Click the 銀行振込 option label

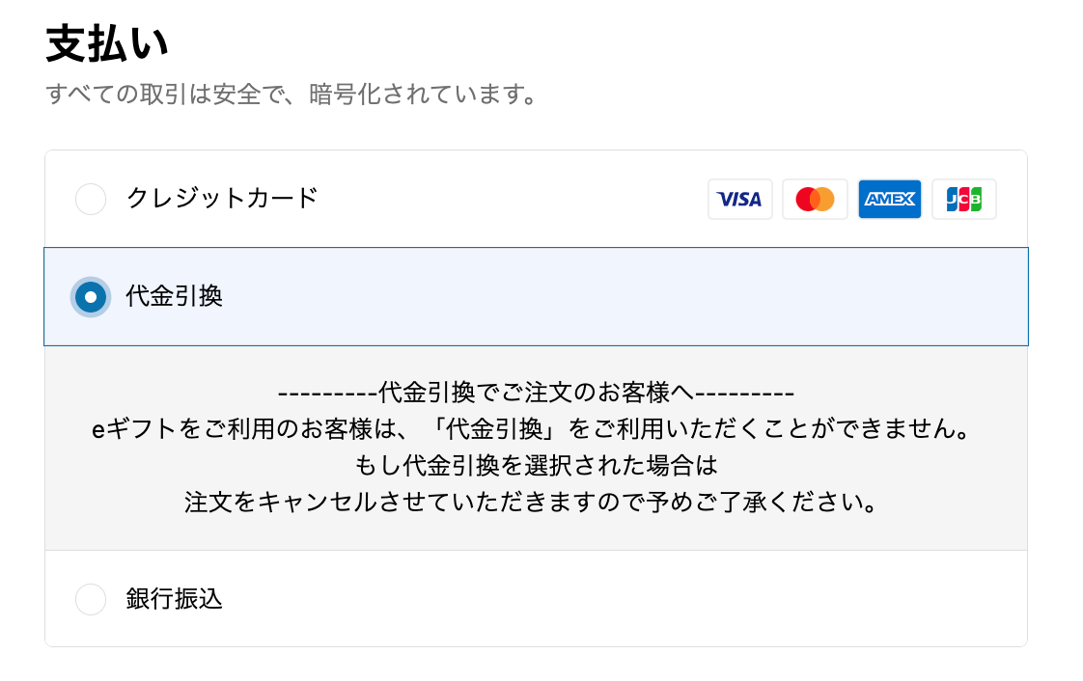(175, 599)
